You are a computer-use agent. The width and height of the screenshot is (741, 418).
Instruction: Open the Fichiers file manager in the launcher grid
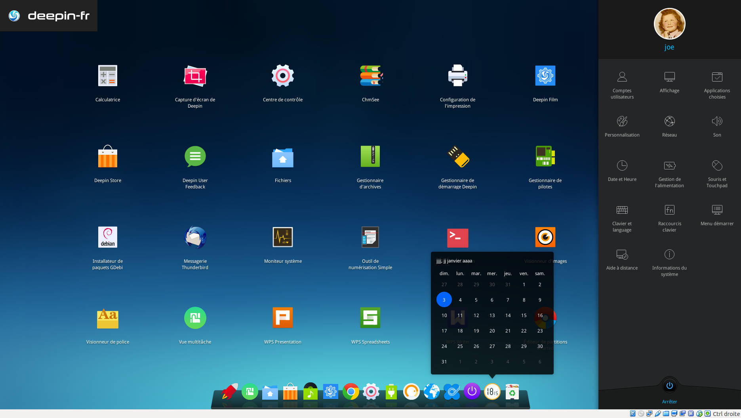click(x=283, y=158)
